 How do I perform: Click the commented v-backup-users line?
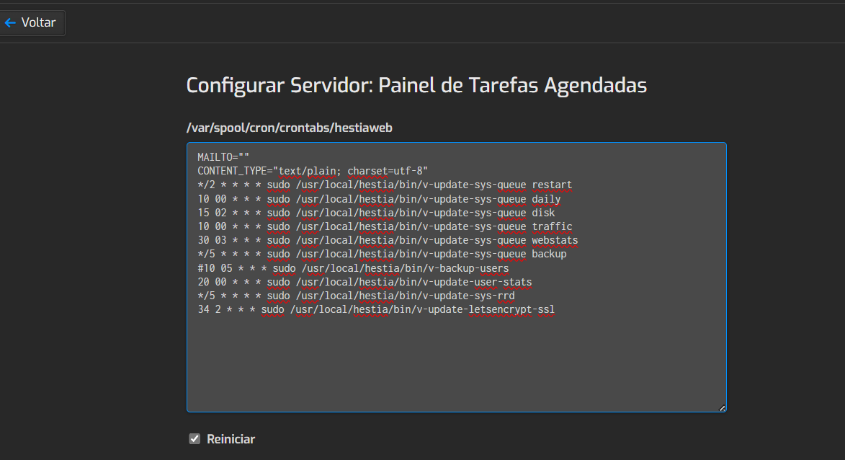pyautogui.click(x=353, y=268)
